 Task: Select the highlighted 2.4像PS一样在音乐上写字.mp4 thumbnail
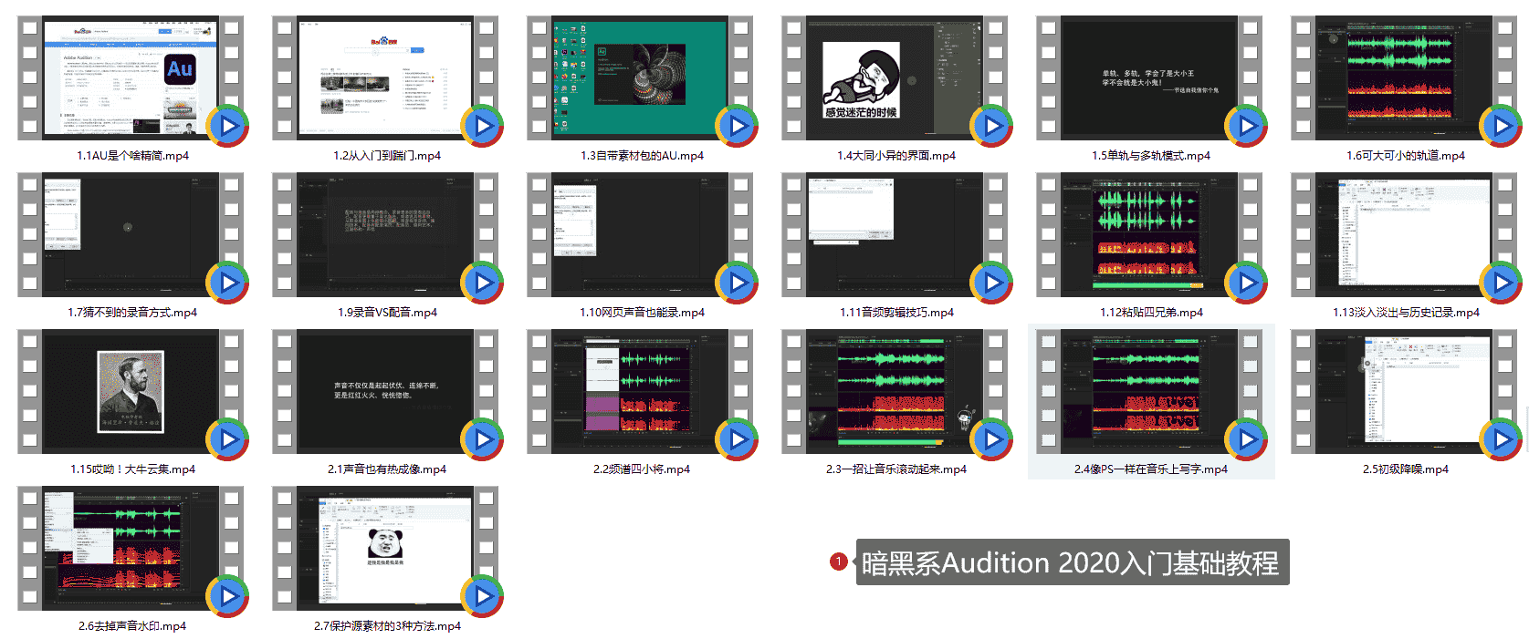pos(1149,391)
